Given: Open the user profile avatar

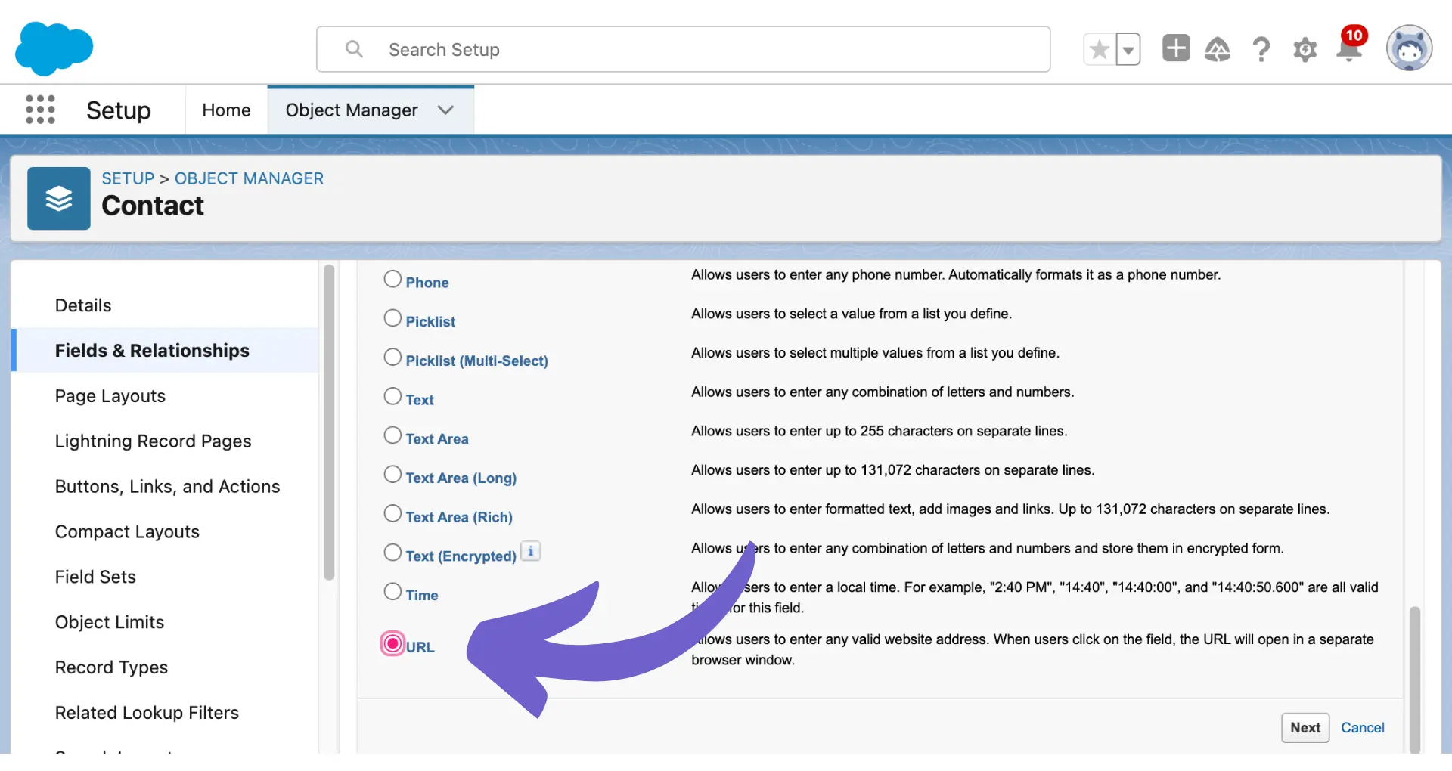Looking at the screenshot, I should coord(1409,48).
